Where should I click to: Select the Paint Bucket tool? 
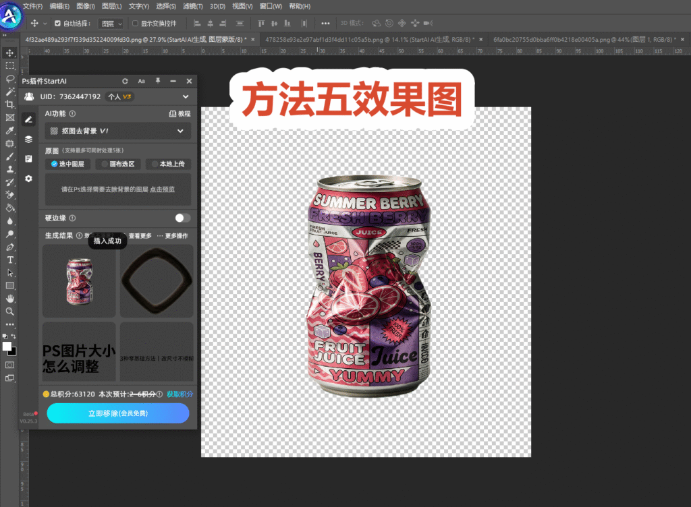[x=9, y=208]
